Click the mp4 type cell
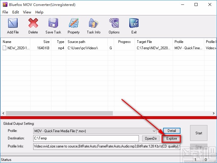 point(61,48)
